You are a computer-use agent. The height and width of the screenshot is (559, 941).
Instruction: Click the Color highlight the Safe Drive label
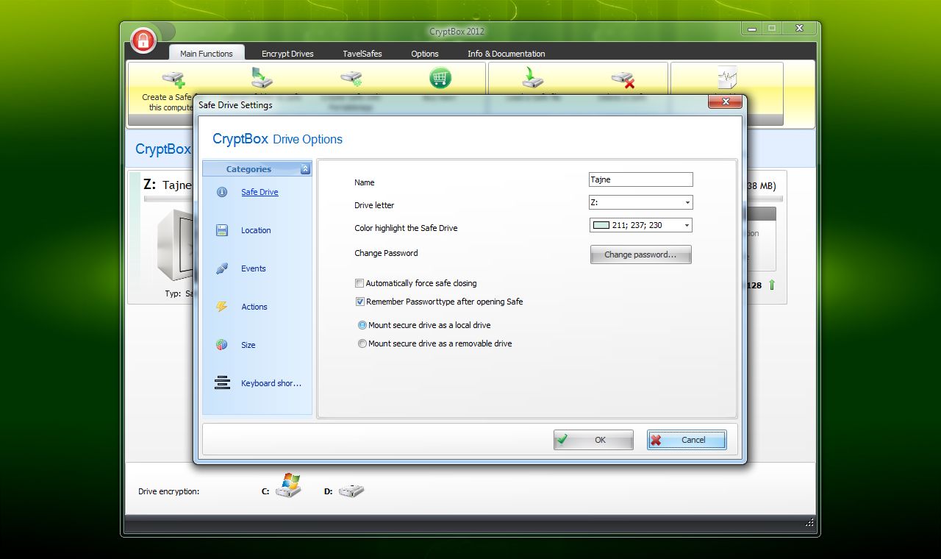[x=406, y=228]
